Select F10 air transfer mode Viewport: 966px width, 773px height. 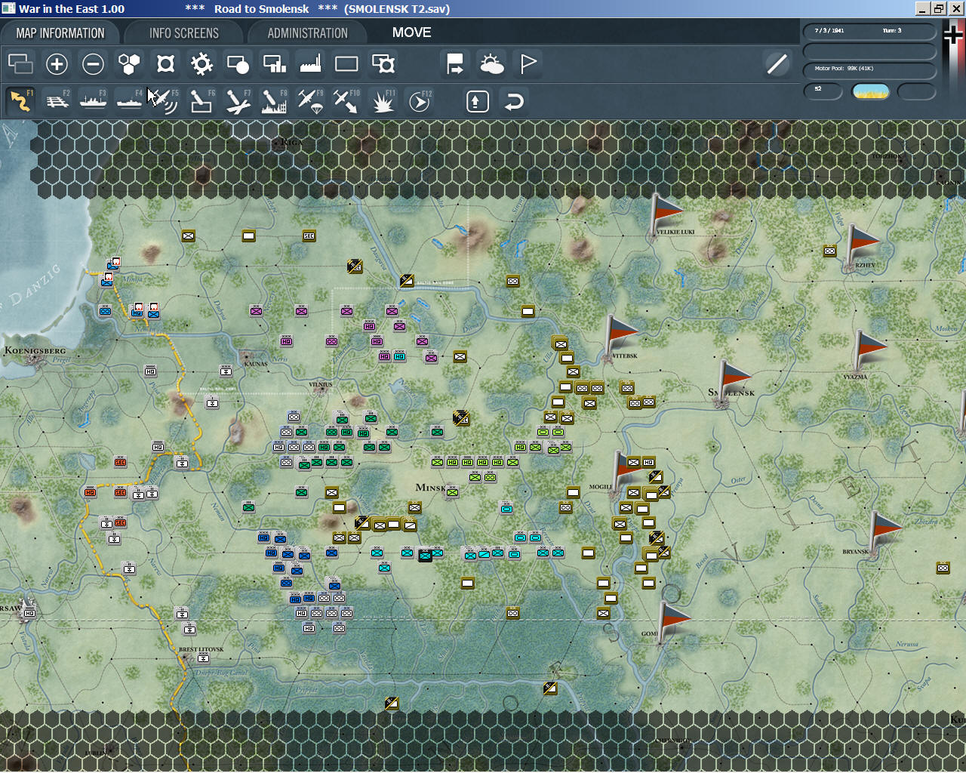346,101
